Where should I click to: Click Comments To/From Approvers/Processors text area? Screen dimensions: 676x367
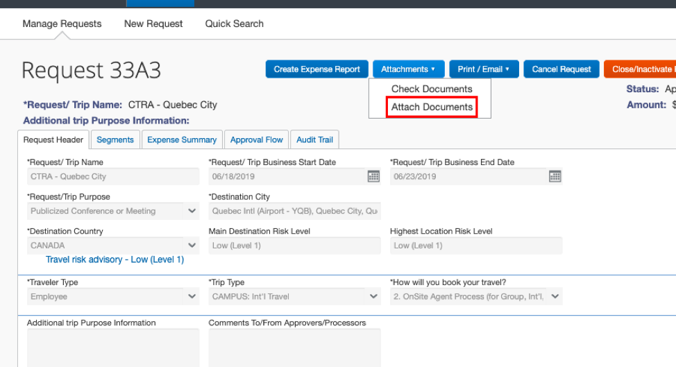(294, 348)
